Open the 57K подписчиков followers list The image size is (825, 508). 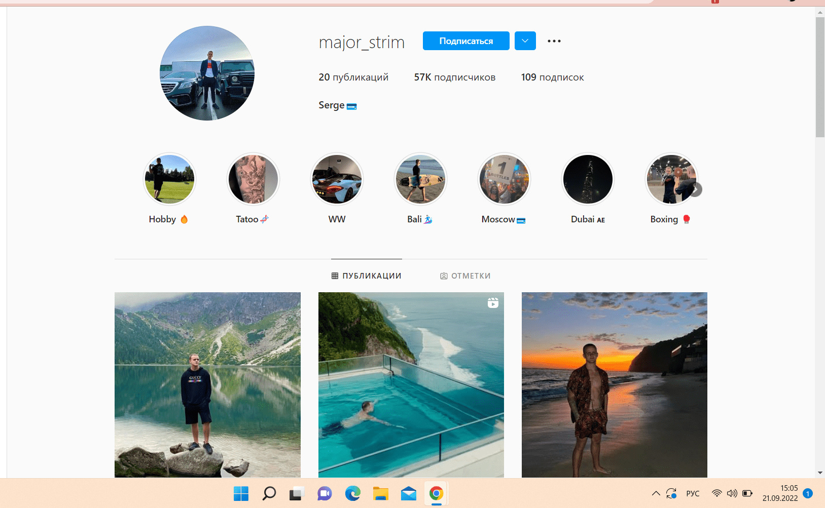coord(454,77)
